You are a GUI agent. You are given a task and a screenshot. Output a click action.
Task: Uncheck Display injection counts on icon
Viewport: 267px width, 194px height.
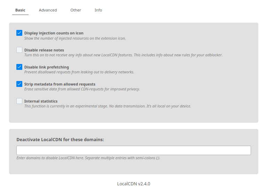tap(19, 33)
